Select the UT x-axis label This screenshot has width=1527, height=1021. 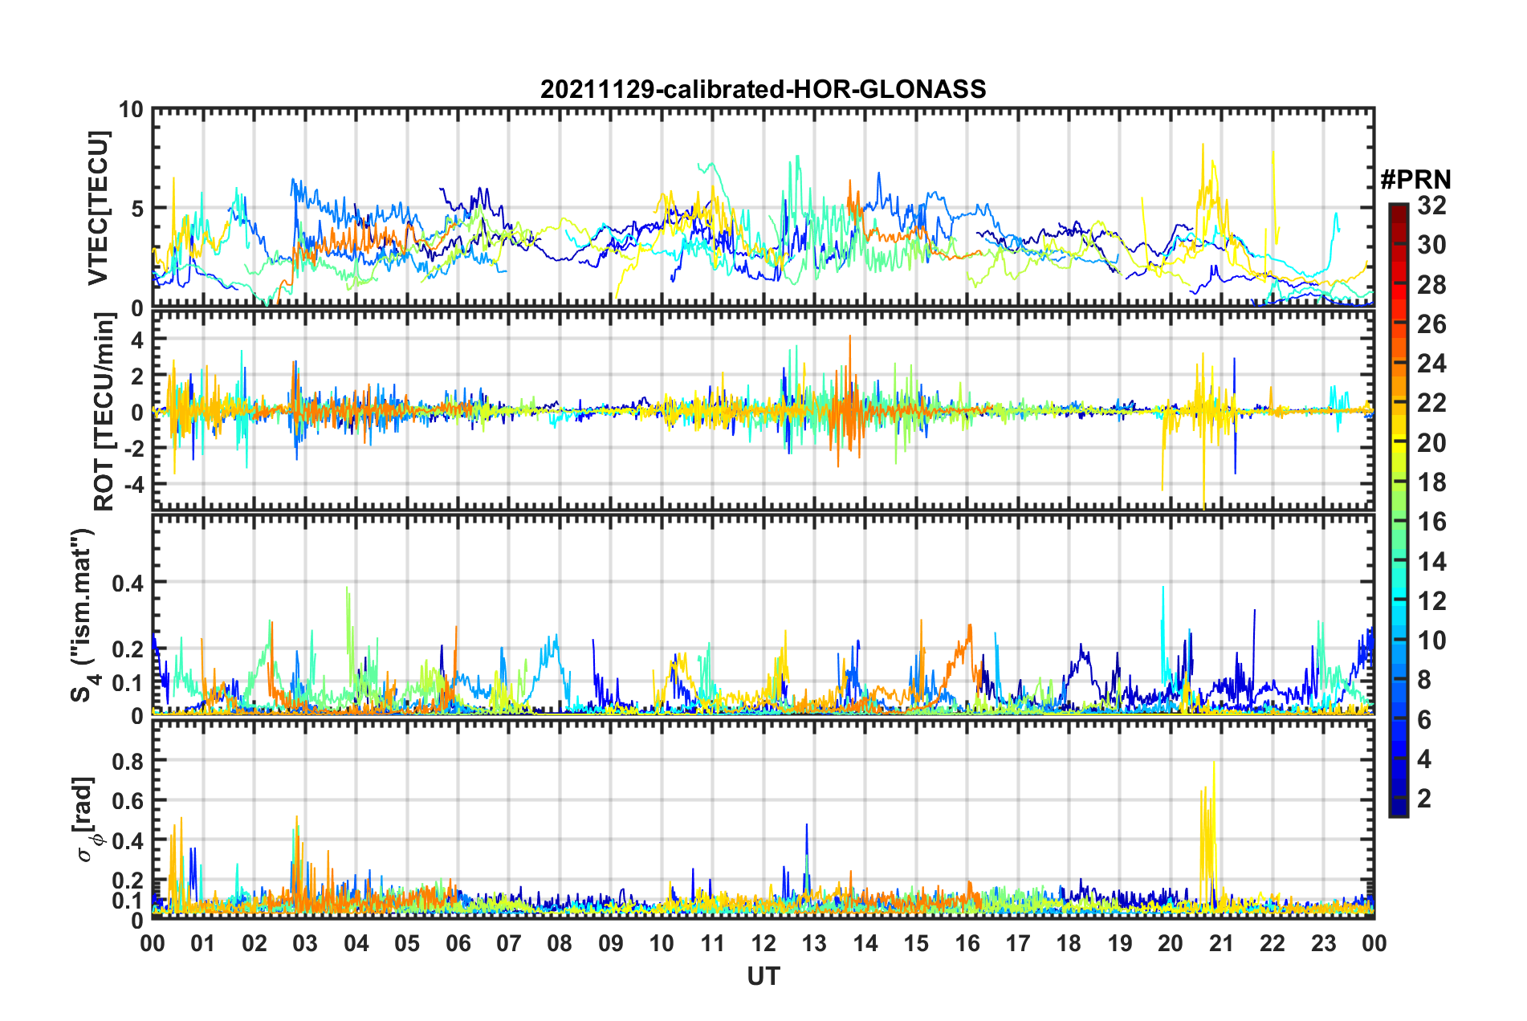pyautogui.click(x=763, y=976)
